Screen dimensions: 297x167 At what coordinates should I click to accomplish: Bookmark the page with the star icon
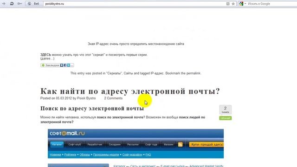[x=233, y=4]
